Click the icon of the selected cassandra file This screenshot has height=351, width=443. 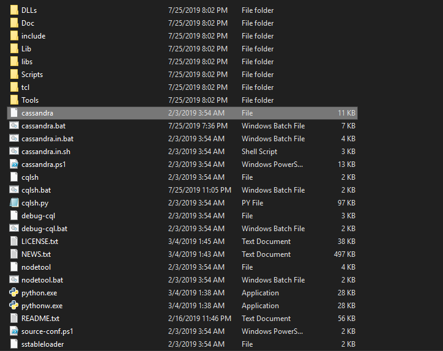[14, 113]
